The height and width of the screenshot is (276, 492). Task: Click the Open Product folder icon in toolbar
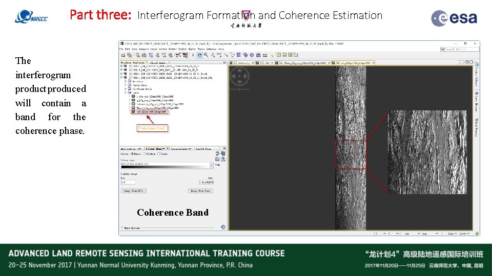pos(123,55)
